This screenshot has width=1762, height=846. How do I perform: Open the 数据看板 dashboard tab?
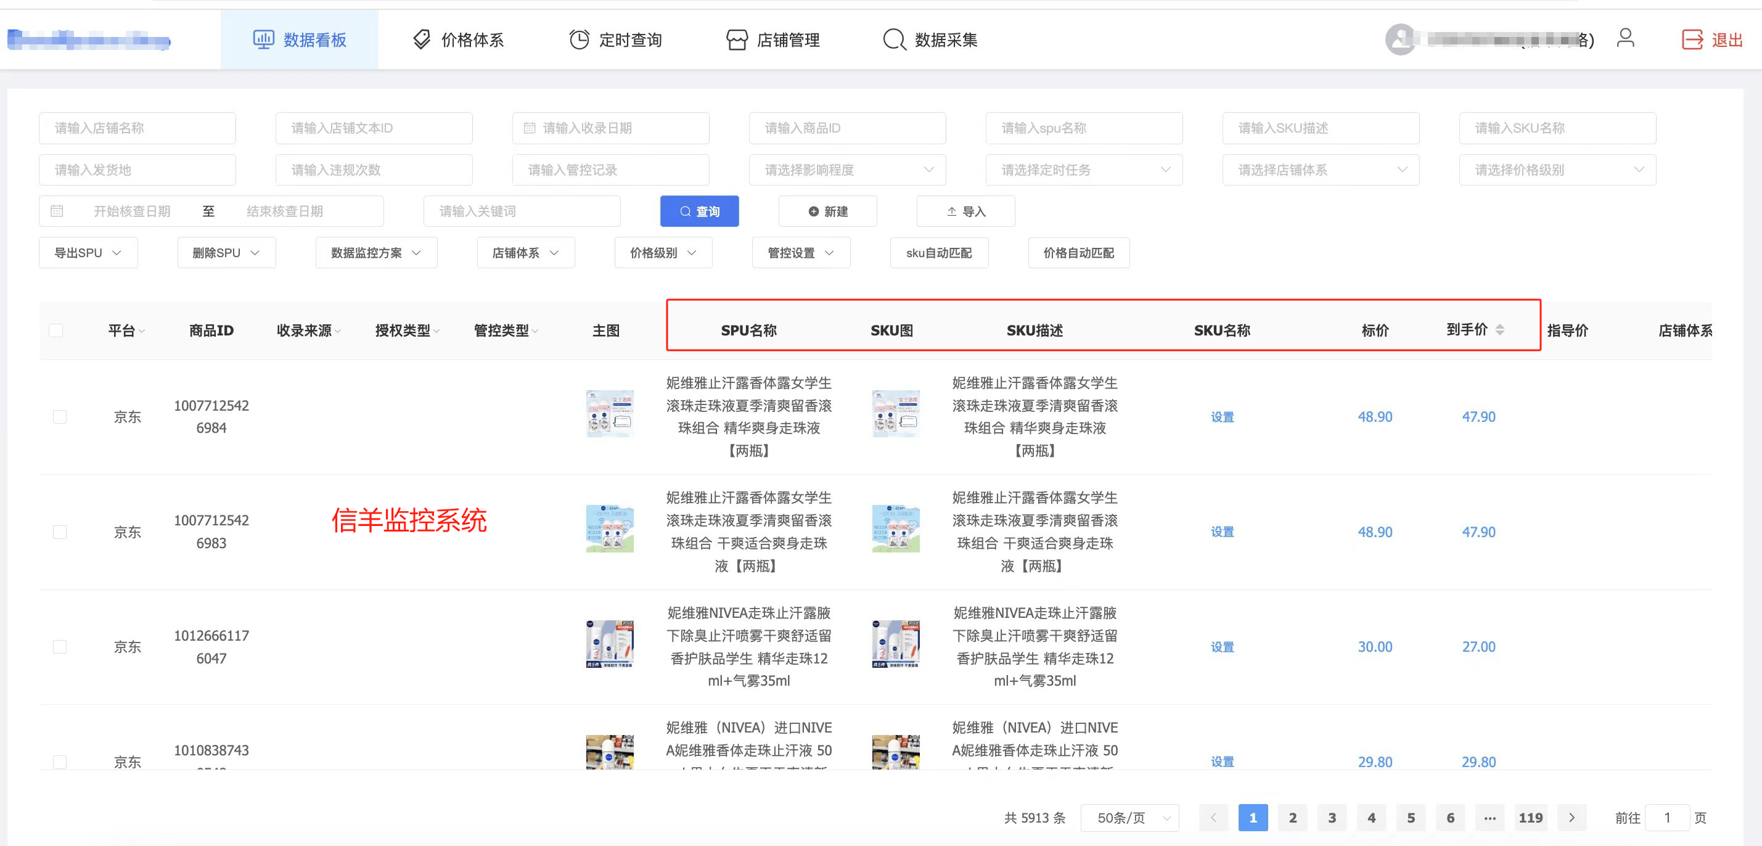click(x=300, y=39)
